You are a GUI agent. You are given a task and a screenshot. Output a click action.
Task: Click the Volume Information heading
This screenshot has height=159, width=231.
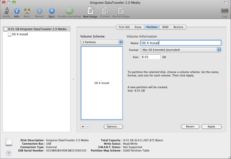[142, 36]
